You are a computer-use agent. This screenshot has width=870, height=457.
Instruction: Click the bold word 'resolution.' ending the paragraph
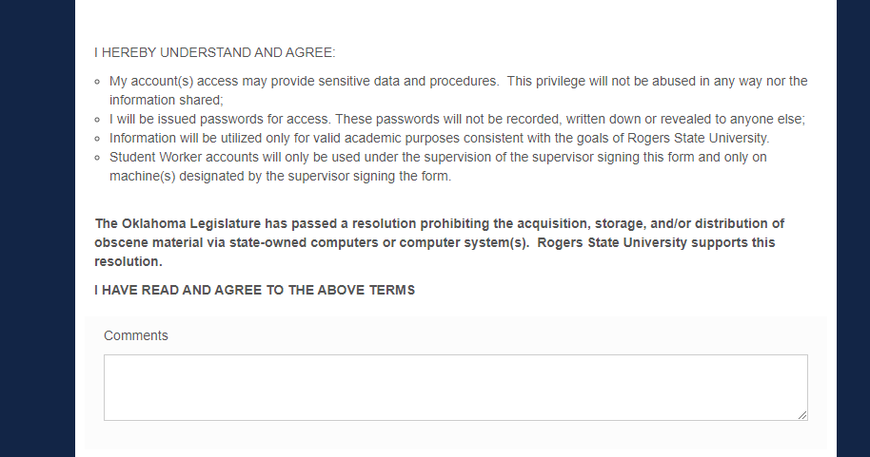[129, 261]
